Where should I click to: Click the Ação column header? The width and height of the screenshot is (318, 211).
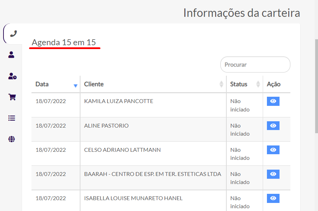pos(274,84)
